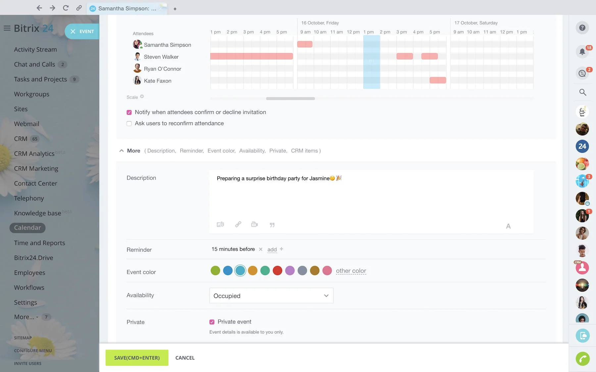Uncheck Notify when attendees confirm or decline
The width and height of the screenshot is (596, 372).
tap(129, 112)
